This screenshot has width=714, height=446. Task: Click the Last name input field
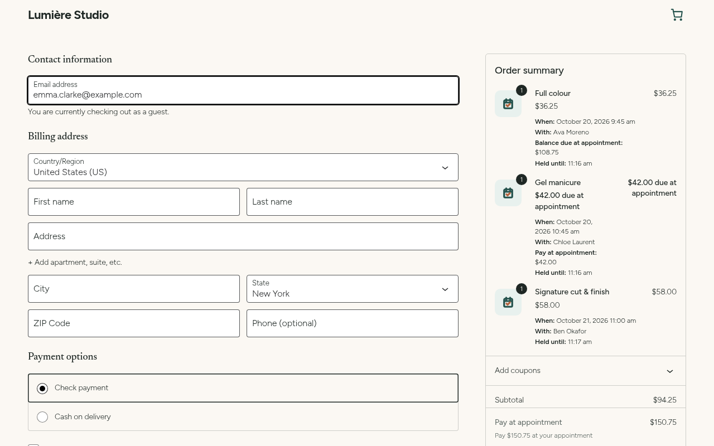353,202
